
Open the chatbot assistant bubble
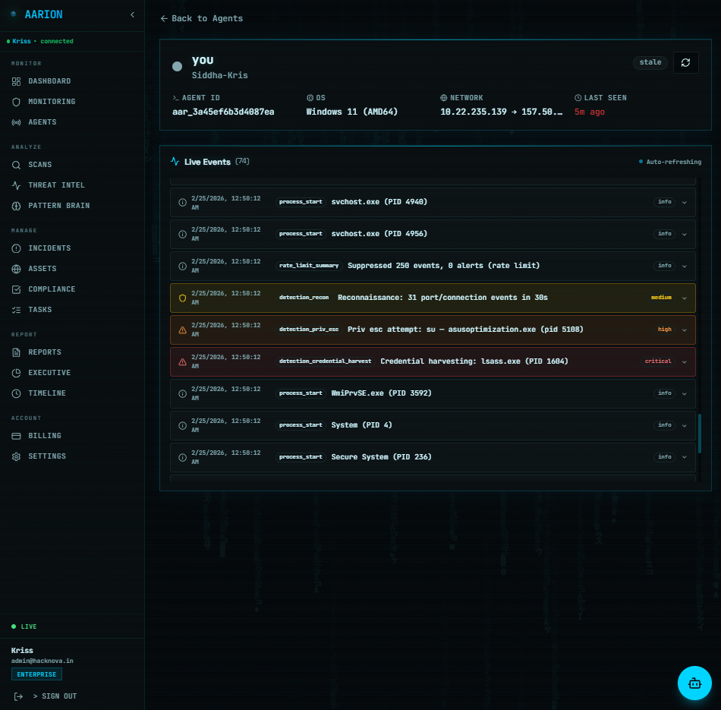[x=694, y=683]
